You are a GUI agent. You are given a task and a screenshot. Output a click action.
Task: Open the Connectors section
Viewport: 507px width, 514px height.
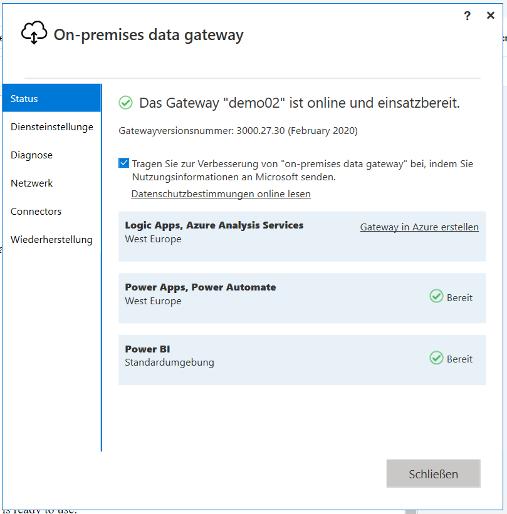pos(36,211)
